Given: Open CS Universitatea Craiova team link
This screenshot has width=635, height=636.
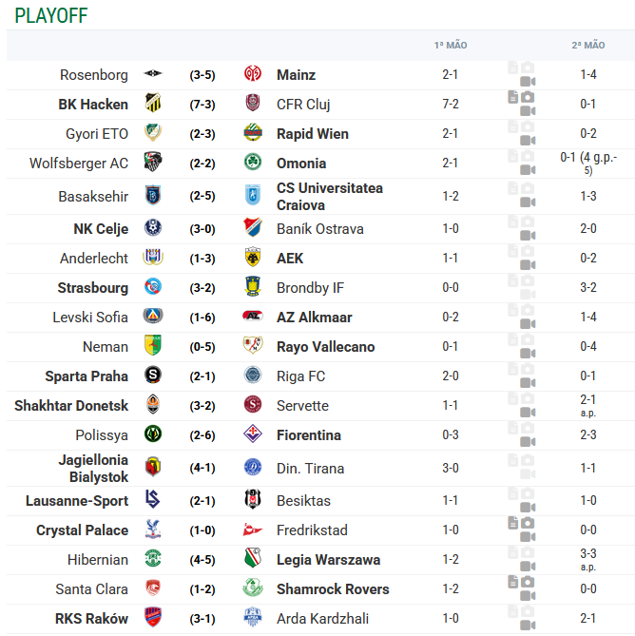Looking at the screenshot, I should (x=330, y=197).
